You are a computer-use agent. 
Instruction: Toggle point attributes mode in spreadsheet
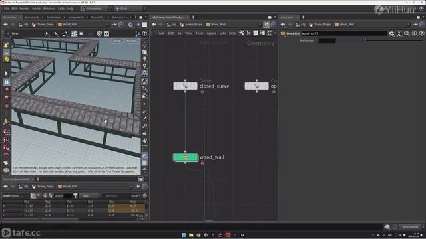click(33, 196)
